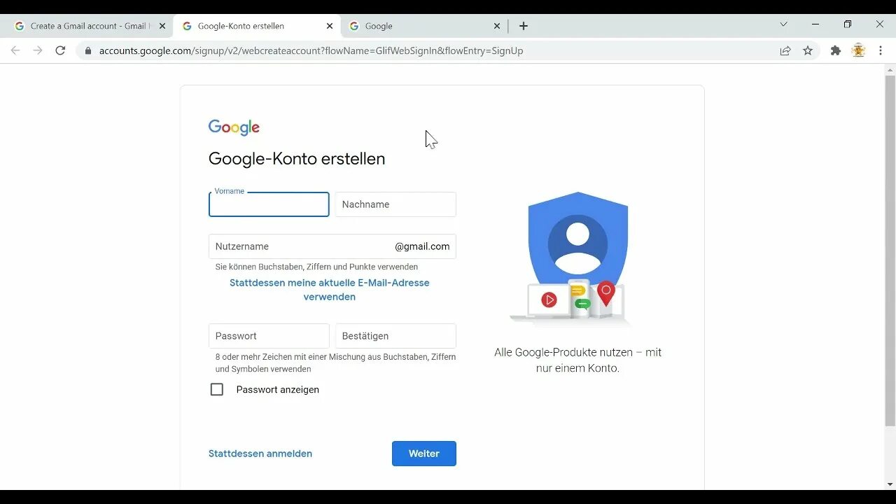Click 'Google-Konto erstellen' heading text
Image resolution: width=896 pixels, height=504 pixels.
click(297, 159)
